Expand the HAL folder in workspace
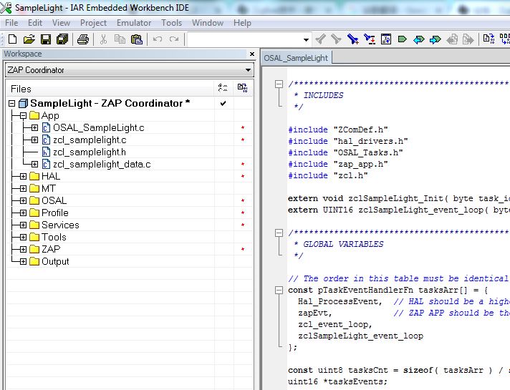This screenshot has width=510, height=390. tap(23, 177)
